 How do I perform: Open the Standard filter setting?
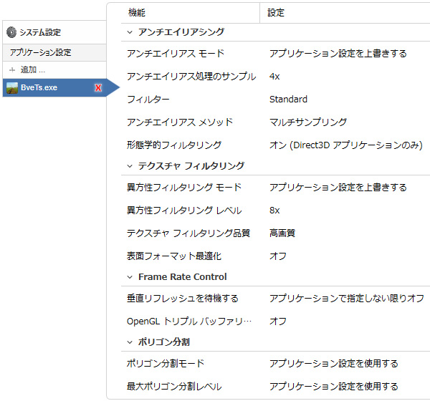(288, 100)
